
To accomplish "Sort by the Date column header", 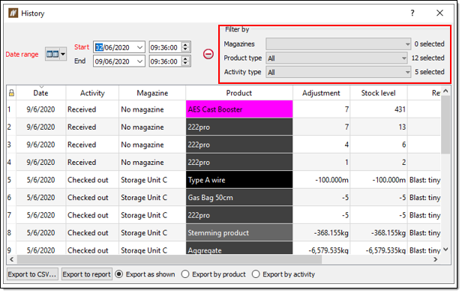I will [41, 93].
